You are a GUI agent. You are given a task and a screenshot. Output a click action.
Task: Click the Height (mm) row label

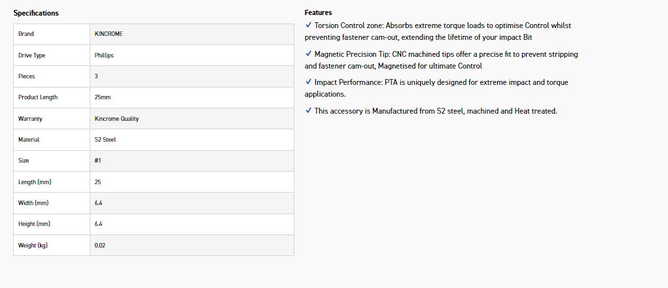[35, 224]
